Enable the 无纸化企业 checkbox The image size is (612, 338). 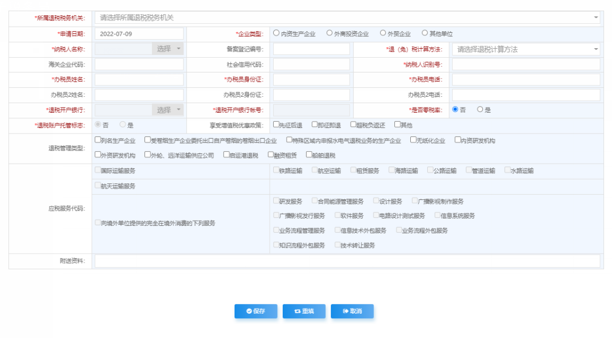413,140
